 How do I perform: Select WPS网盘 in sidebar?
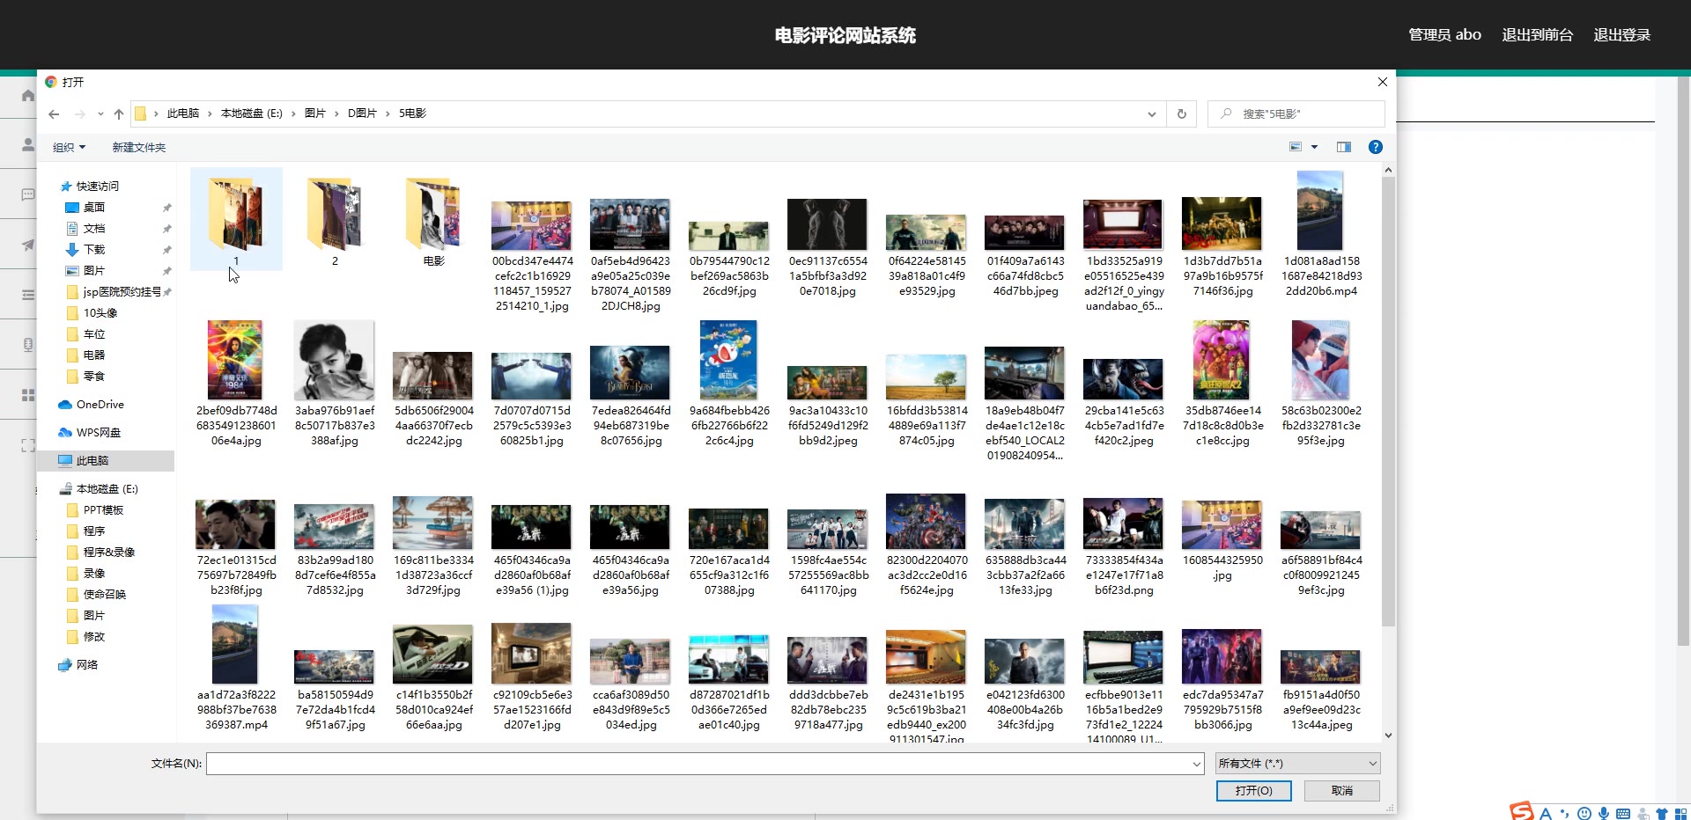[x=98, y=433]
